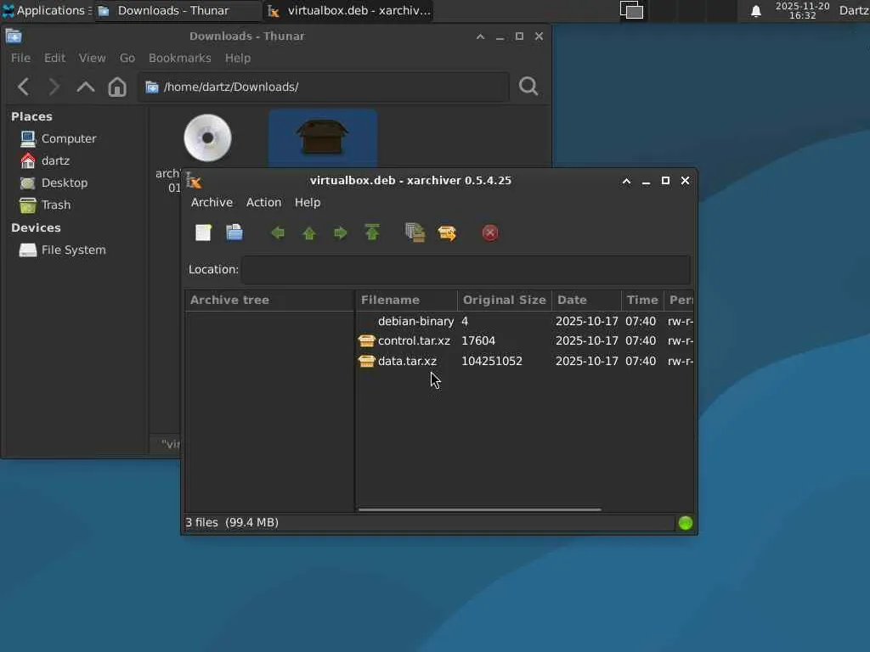Sort by the Filename column header
This screenshot has width=870, height=652.
(406, 300)
